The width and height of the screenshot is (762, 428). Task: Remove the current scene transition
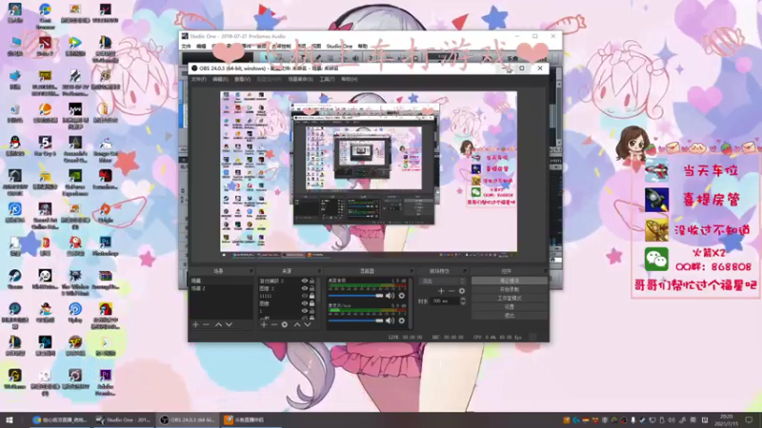point(451,291)
